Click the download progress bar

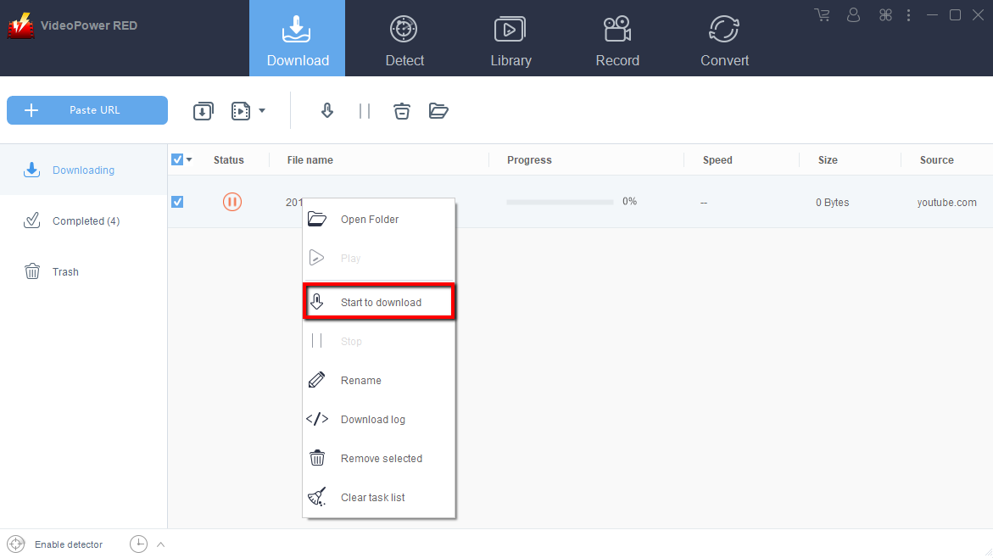tap(560, 202)
